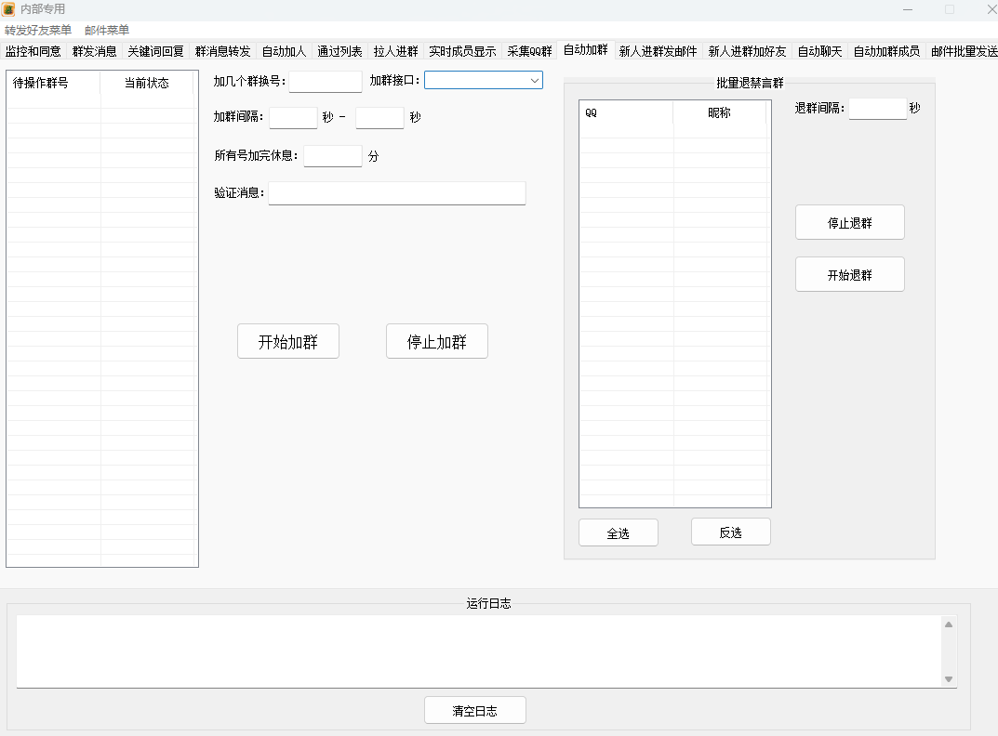This screenshot has height=736, width=998.
Task: Go to the 采集QQ群 tab
Action: (x=530, y=52)
